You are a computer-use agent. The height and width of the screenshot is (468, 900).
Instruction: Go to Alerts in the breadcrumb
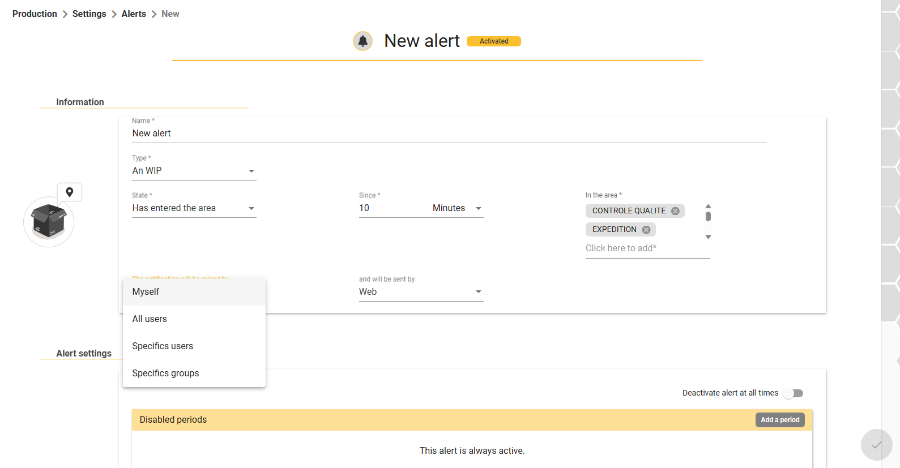coord(134,14)
